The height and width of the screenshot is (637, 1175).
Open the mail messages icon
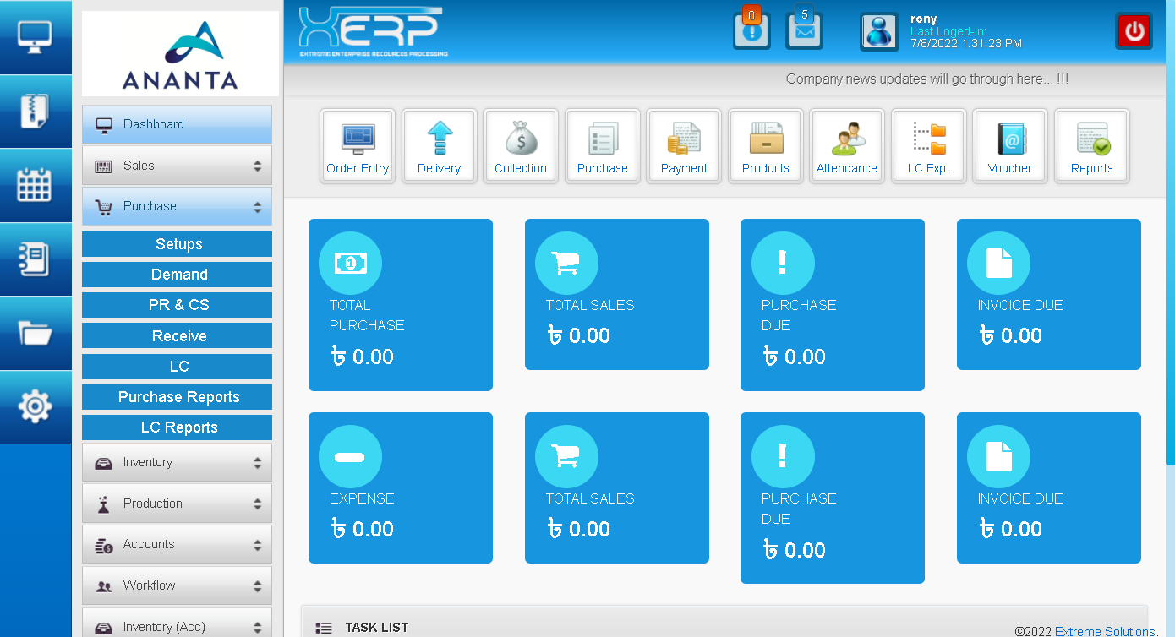tap(804, 31)
